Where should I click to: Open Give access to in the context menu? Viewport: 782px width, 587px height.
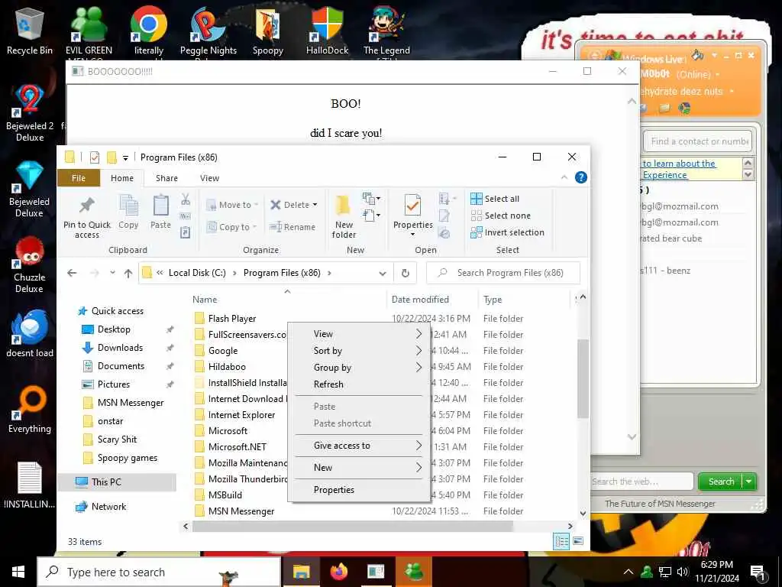[x=359, y=446]
